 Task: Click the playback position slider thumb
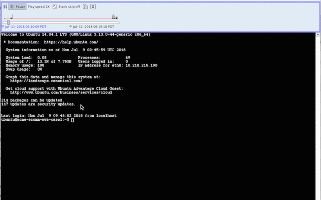click(9, 22)
